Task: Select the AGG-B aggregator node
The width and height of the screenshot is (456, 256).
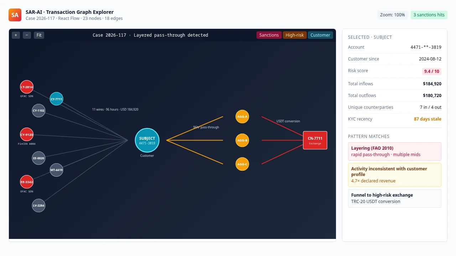Action: [242, 140]
